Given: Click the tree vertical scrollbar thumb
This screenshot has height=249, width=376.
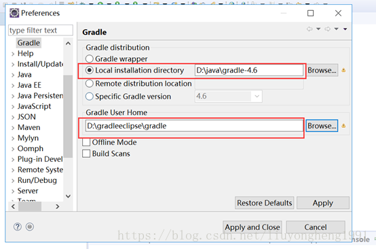Looking at the screenshot, I should pyautogui.click(x=68, y=116).
